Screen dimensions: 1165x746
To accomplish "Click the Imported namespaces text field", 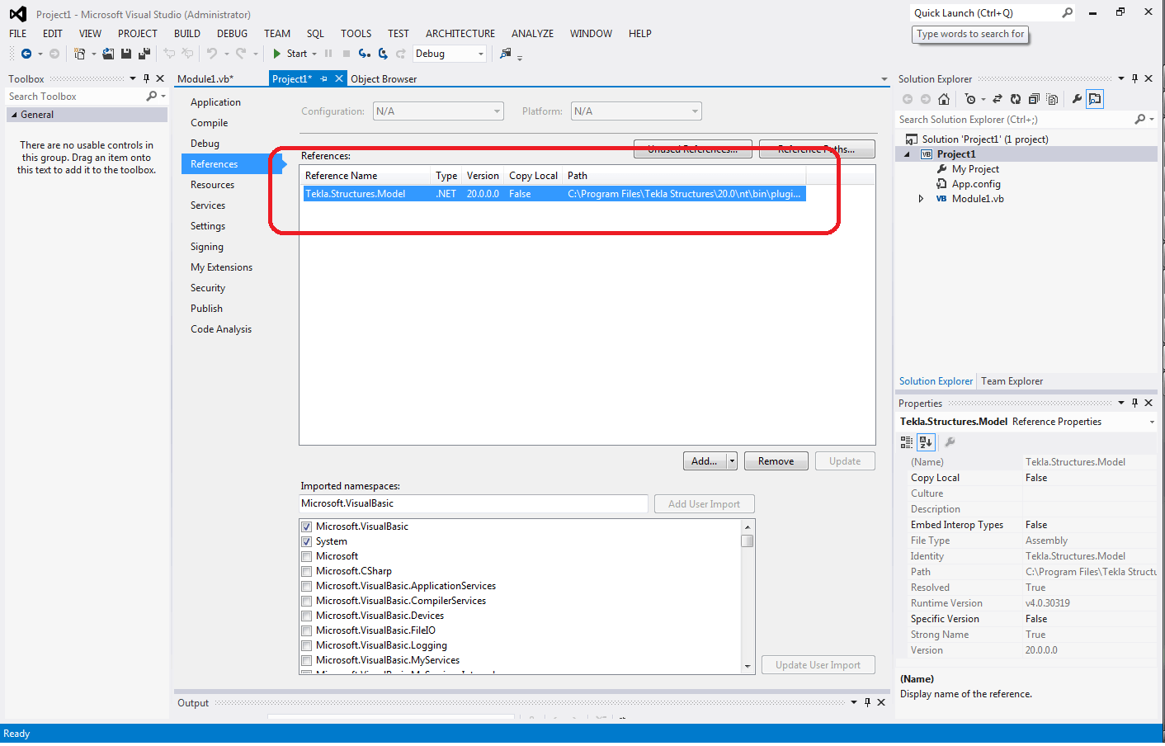I will click(x=474, y=503).
